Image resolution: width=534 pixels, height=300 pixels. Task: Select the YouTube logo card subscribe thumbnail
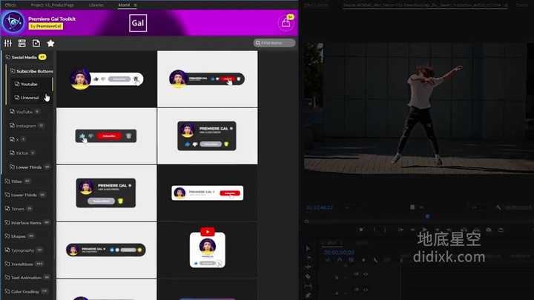point(207,248)
